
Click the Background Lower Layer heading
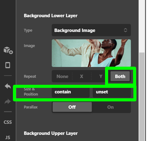point(51,16)
